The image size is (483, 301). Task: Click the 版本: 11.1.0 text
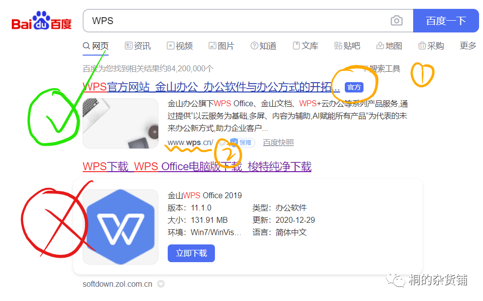pyautogui.click(x=189, y=208)
